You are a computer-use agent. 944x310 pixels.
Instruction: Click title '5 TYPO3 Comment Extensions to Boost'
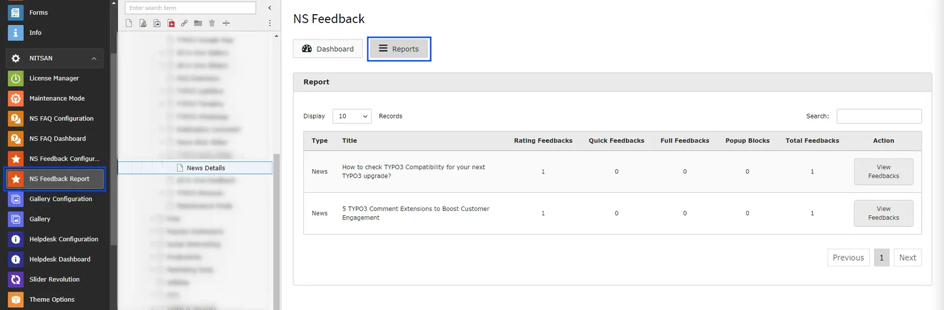pos(415,213)
